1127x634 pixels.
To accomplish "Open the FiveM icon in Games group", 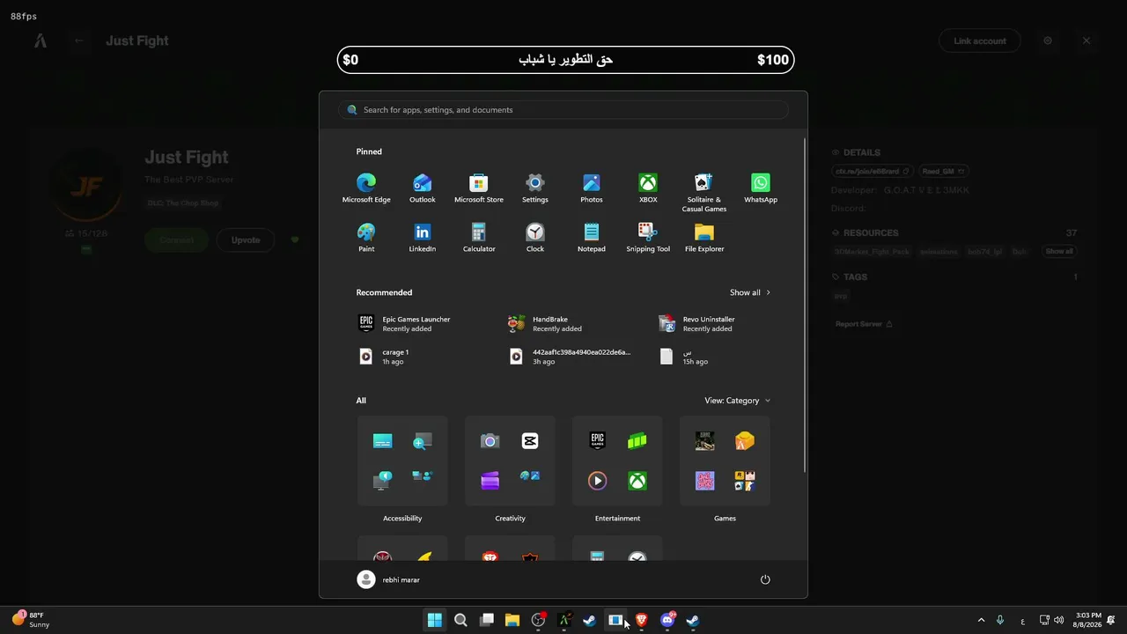I will click(745, 441).
